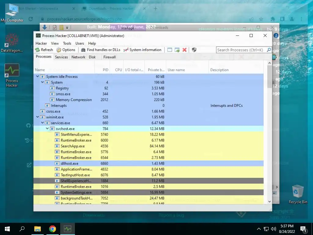The width and height of the screenshot is (313, 235).
Task: Open the Help menu
Action: tap(92, 43)
